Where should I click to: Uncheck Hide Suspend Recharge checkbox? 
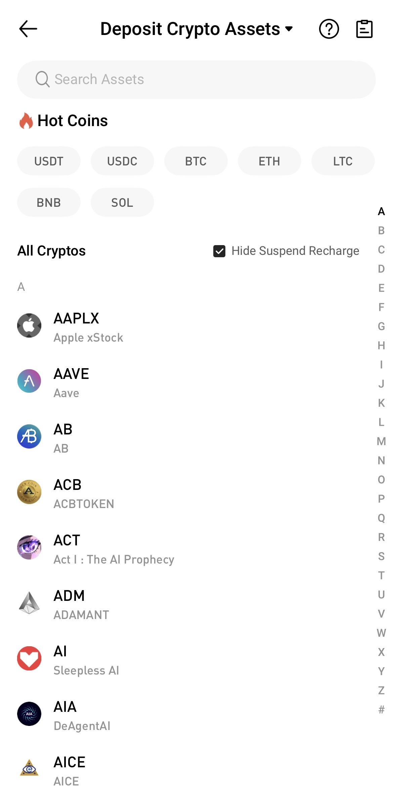coord(219,251)
